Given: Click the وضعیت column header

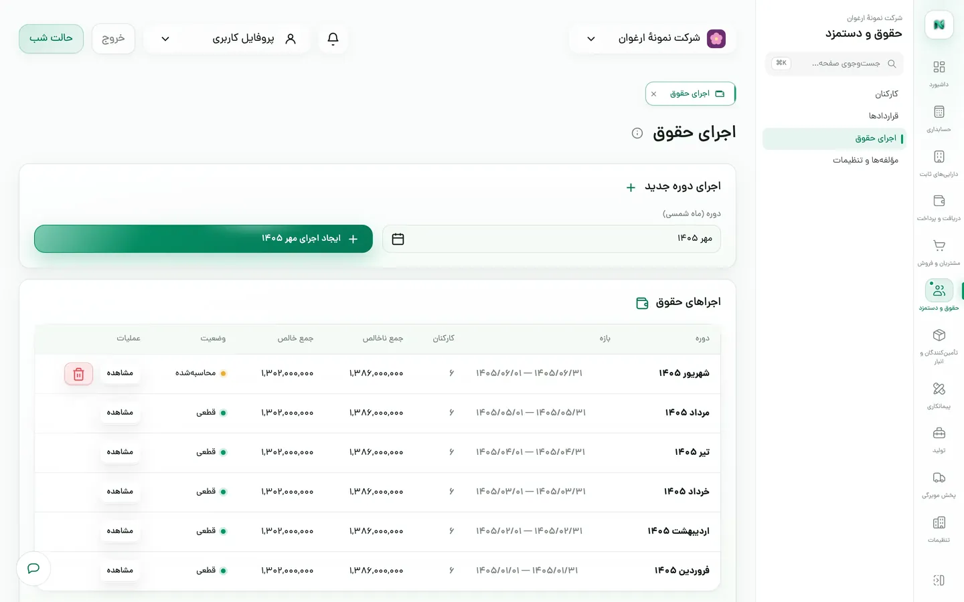Looking at the screenshot, I should [x=213, y=338].
